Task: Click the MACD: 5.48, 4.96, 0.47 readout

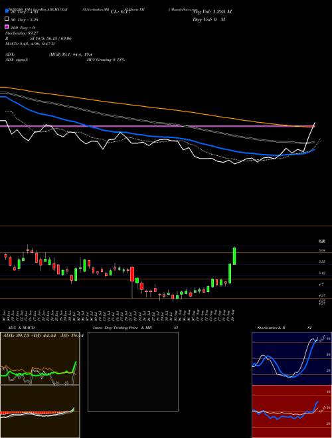Action: click(30, 44)
